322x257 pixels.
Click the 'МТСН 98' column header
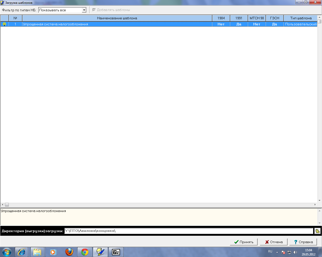tap(257, 18)
